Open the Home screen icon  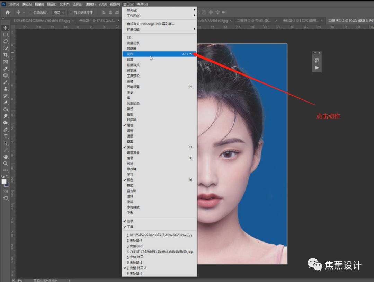[x=8, y=12]
